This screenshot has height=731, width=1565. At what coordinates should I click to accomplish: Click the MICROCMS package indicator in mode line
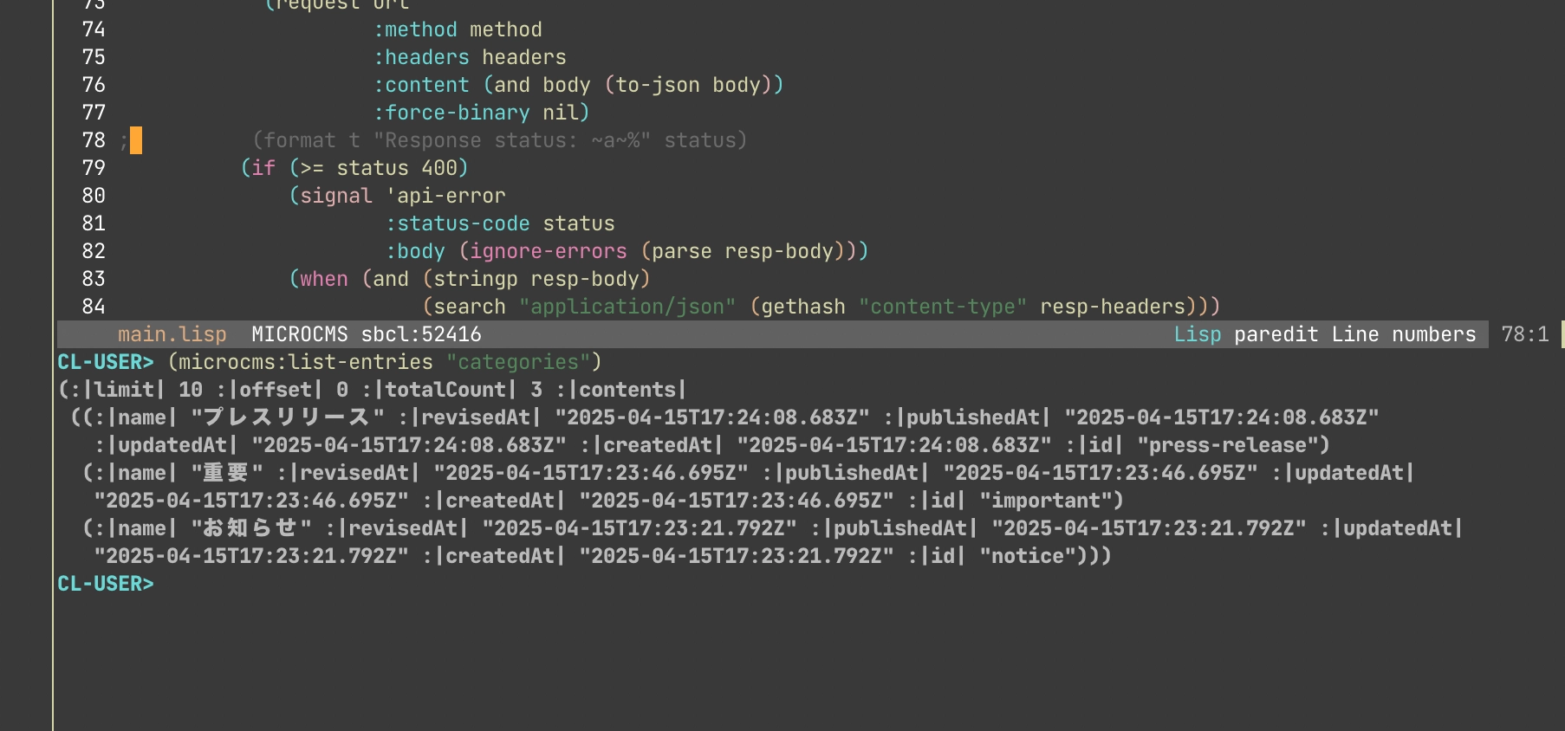click(299, 334)
